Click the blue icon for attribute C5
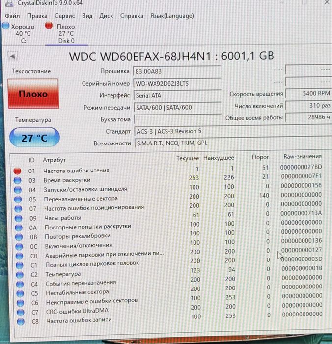The width and height of the screenshot is (332, 344). [x=20, y=293]
